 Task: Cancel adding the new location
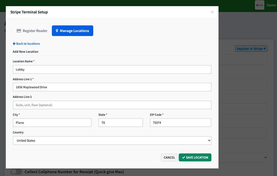click(169, 157)
